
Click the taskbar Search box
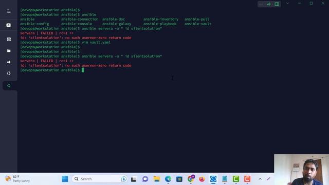point(99,179)
